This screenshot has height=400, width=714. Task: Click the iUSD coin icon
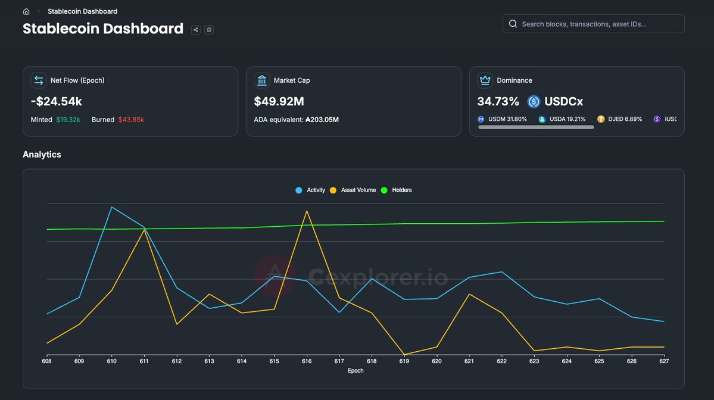[657, 119]
